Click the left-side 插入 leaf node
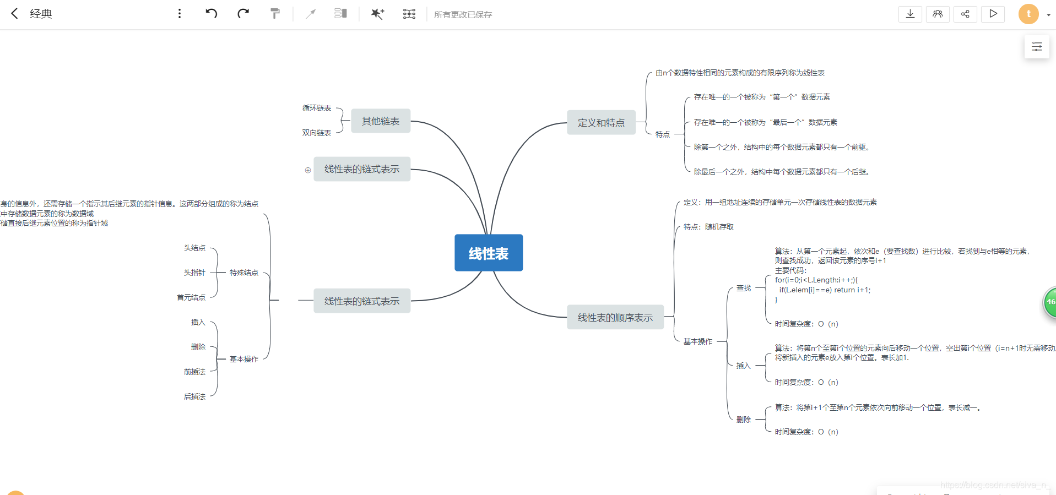This screenshot has width=1056, height=495. 198,322
